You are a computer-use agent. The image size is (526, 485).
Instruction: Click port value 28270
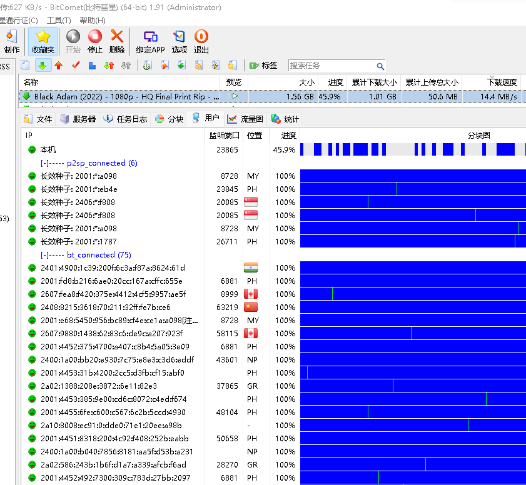point(227,464)
